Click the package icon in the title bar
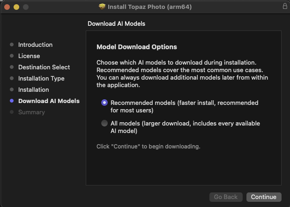This screenshot has height=207, width=290. tap(102, 7)
